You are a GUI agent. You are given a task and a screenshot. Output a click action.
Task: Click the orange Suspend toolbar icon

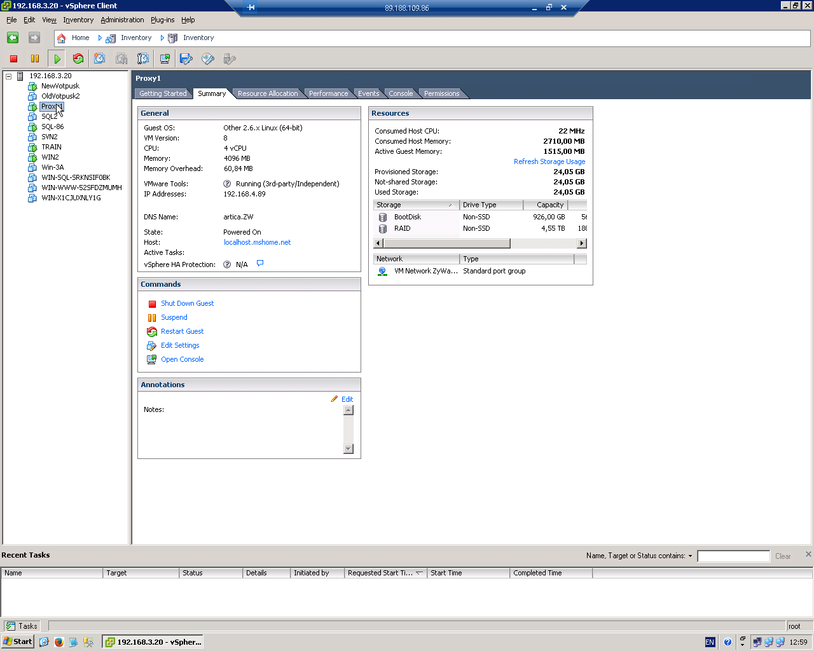pos(35,59)
